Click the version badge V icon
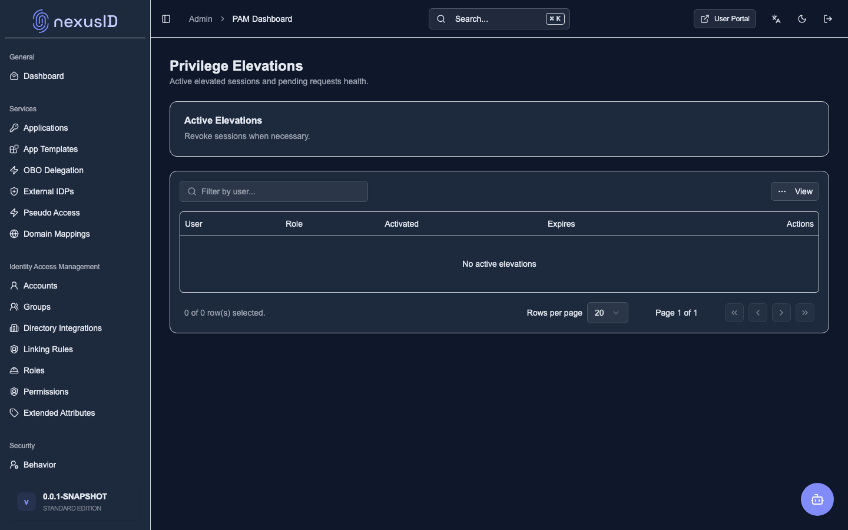Screen dimensions: 848x530 (x=26, y=502)
